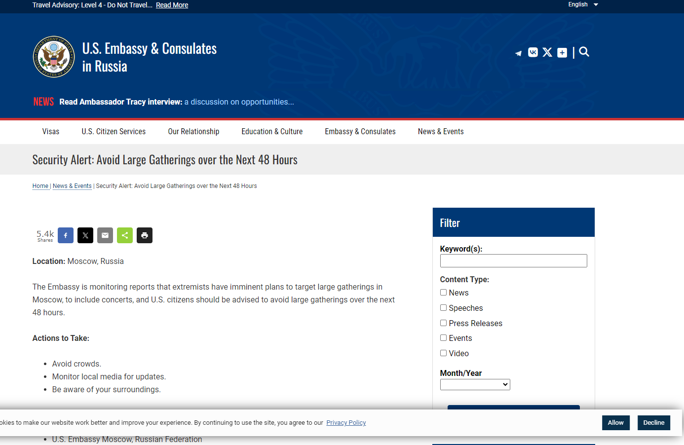Viewport: 684px width, 445px height.
Task: Share article via the black X button
Action: pos(85,235)
